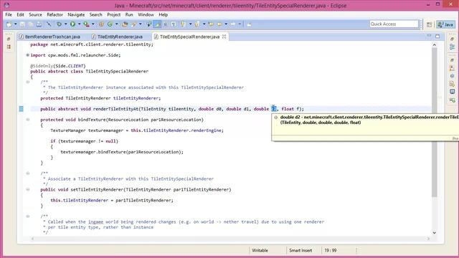Create a New Java Class via toolbar

point(110,24)
